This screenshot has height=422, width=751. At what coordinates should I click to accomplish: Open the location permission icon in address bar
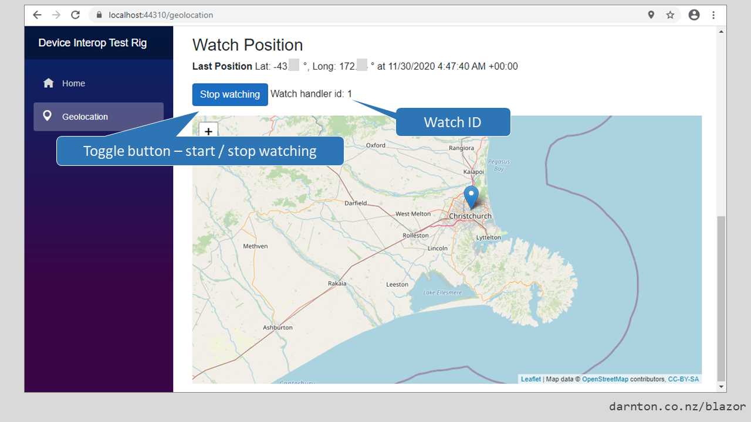pos(651,15)
